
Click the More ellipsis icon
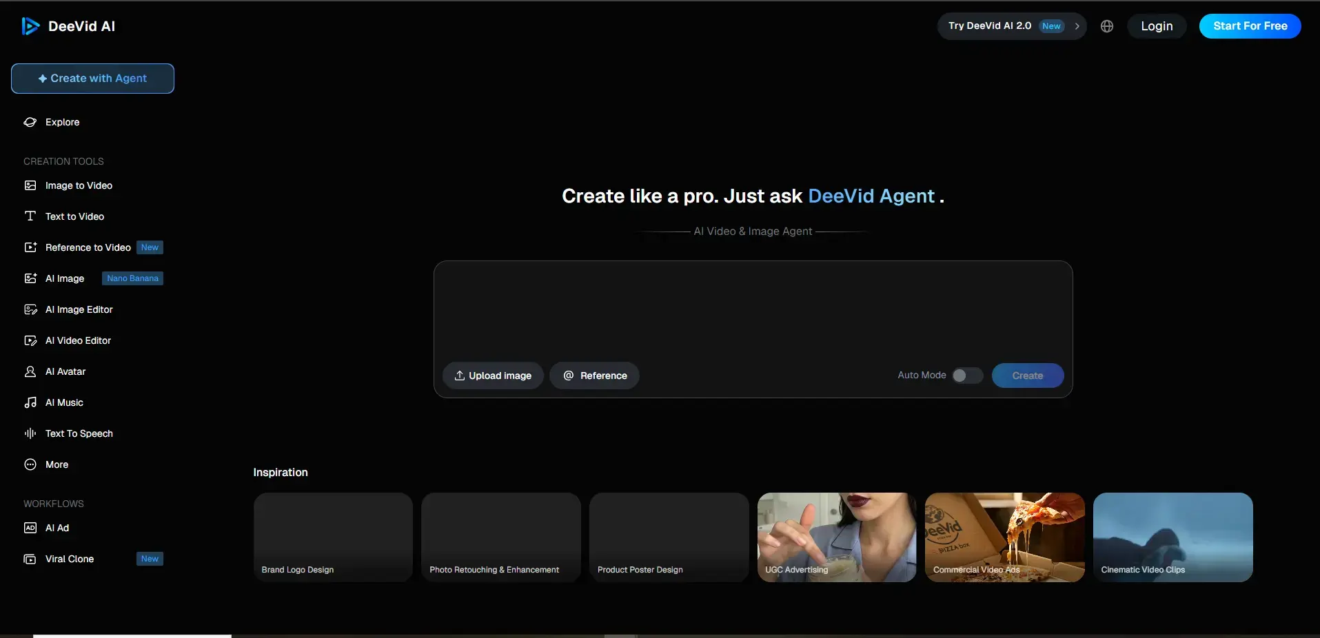click(30, 464)
